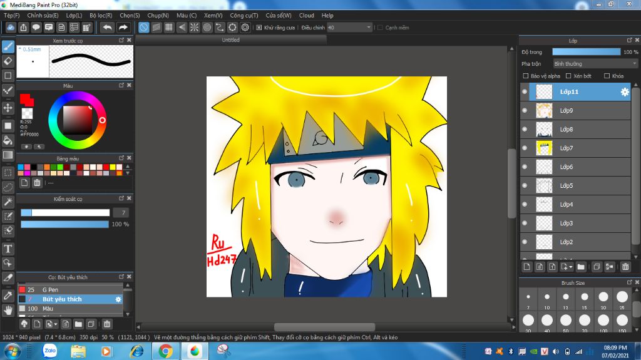Select the Text tool
This screenshot has width=641, height=360.
coord(8,249)
